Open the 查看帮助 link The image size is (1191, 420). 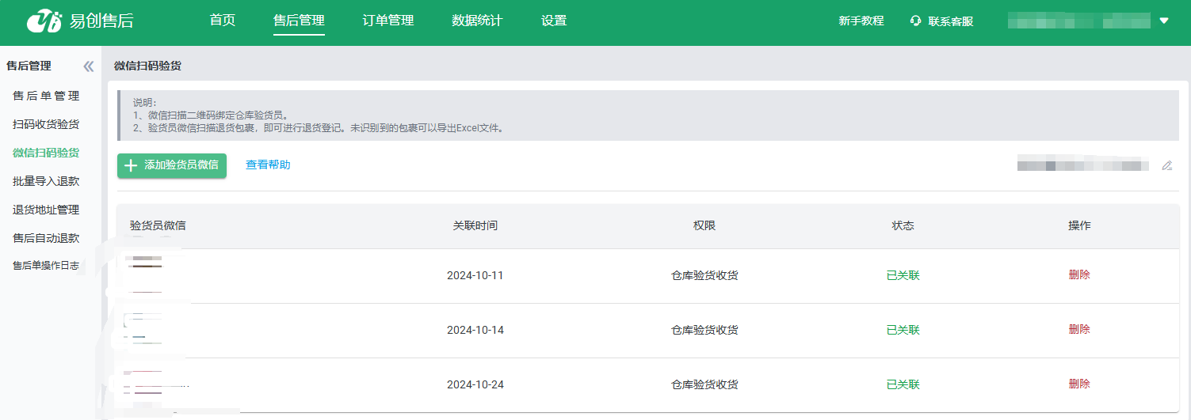[268, 165]
